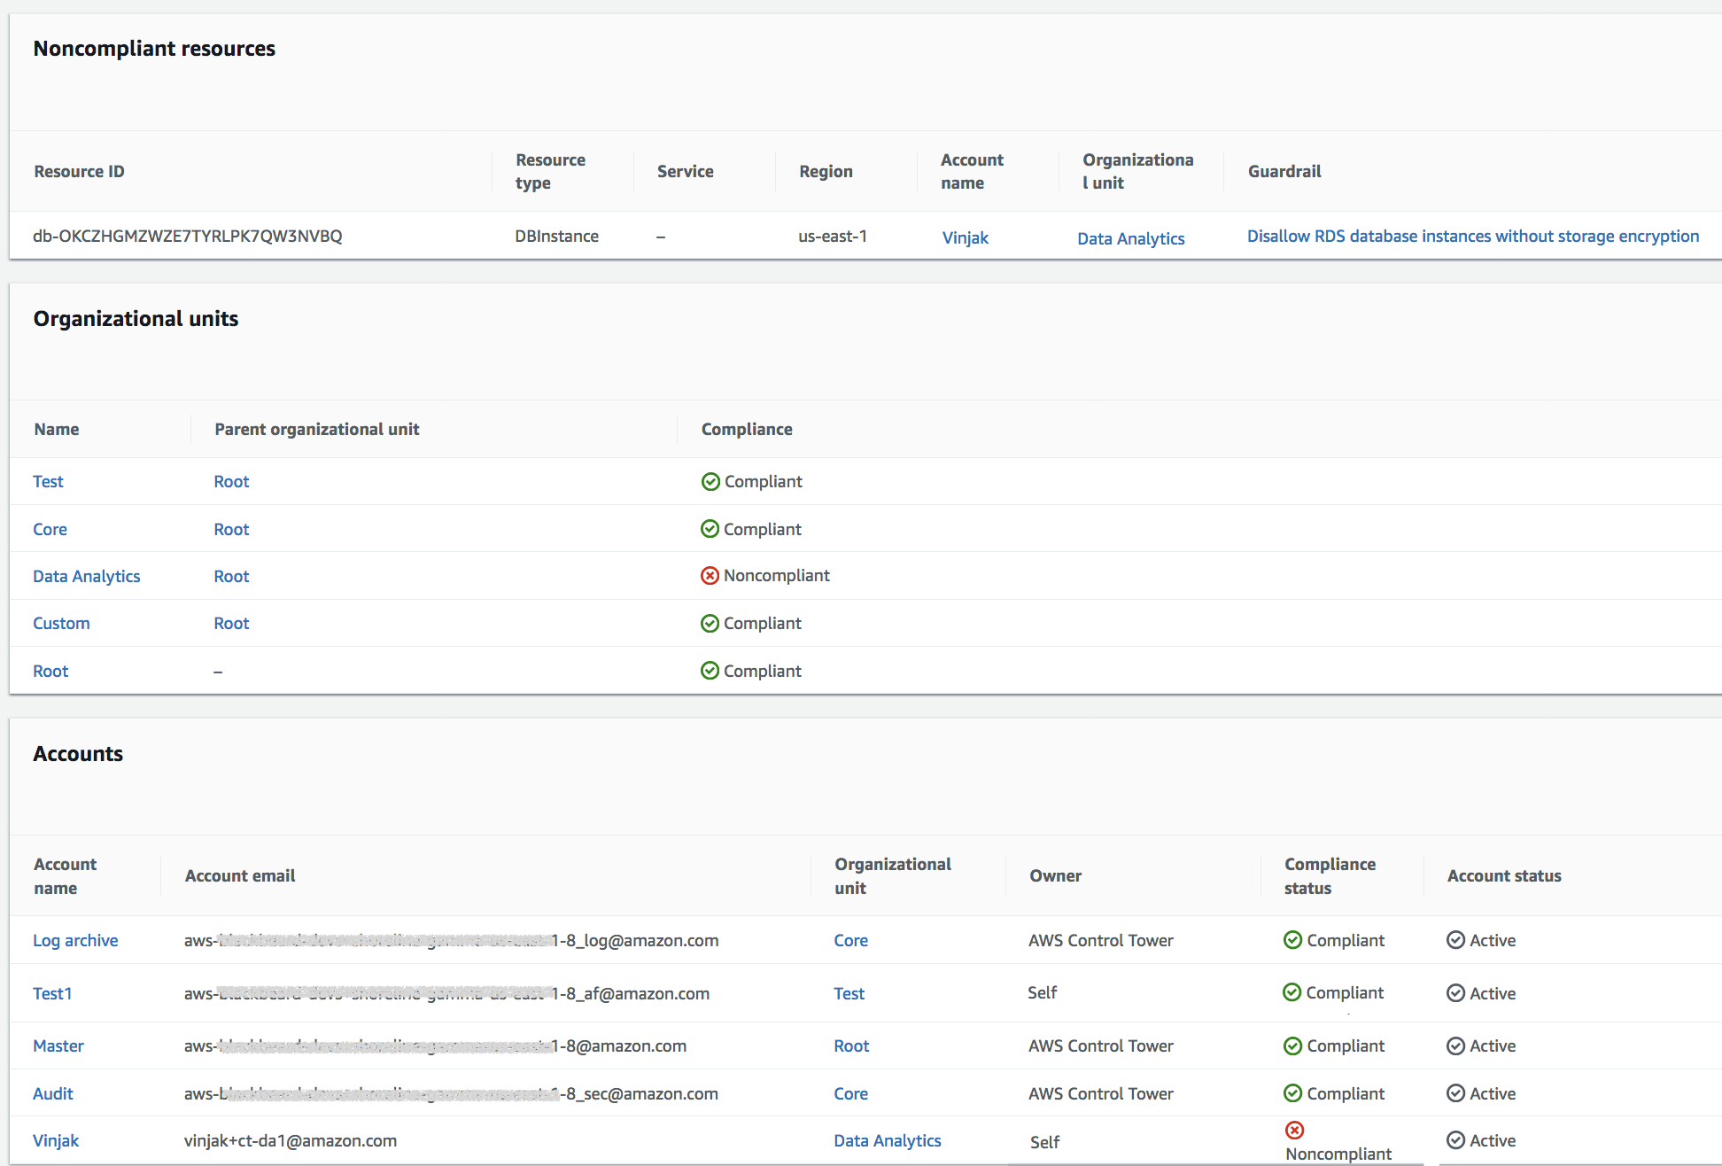
Task: Open the Vinjak account in Noncompliant resources
Action: click(x=965, y=237)
